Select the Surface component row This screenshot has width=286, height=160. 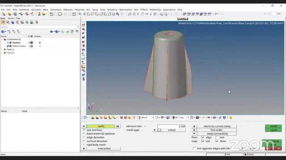click(x=17, y=43)
